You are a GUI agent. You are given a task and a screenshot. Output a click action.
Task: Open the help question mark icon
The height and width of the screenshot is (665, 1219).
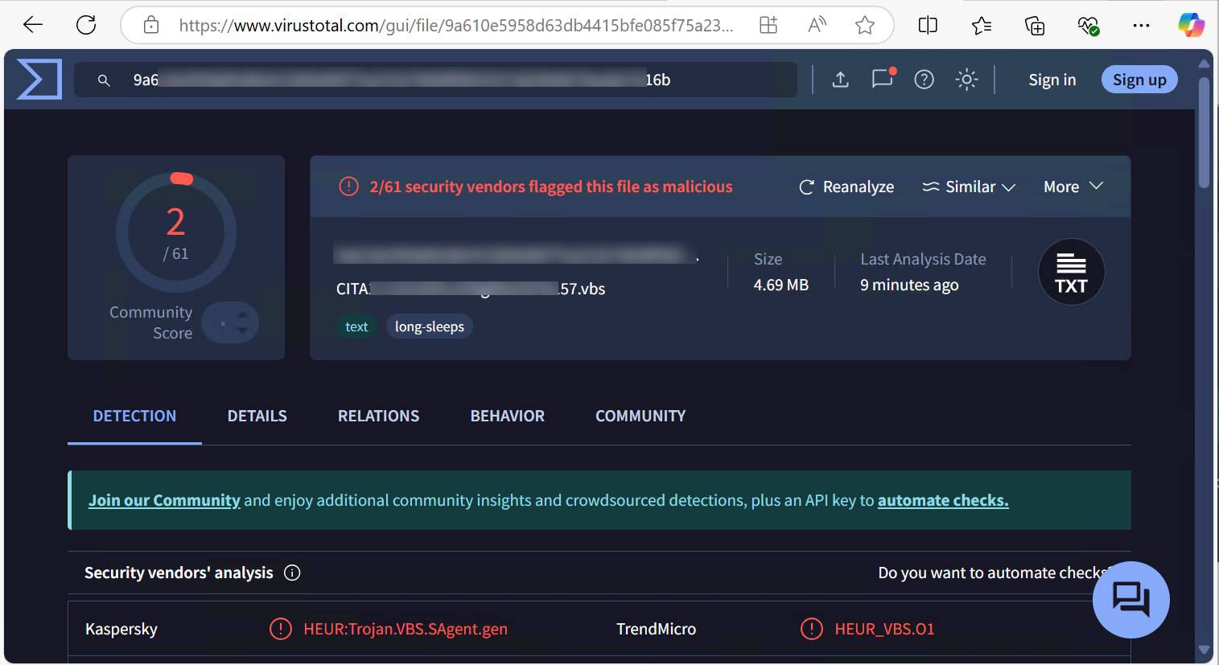(924, 80)
